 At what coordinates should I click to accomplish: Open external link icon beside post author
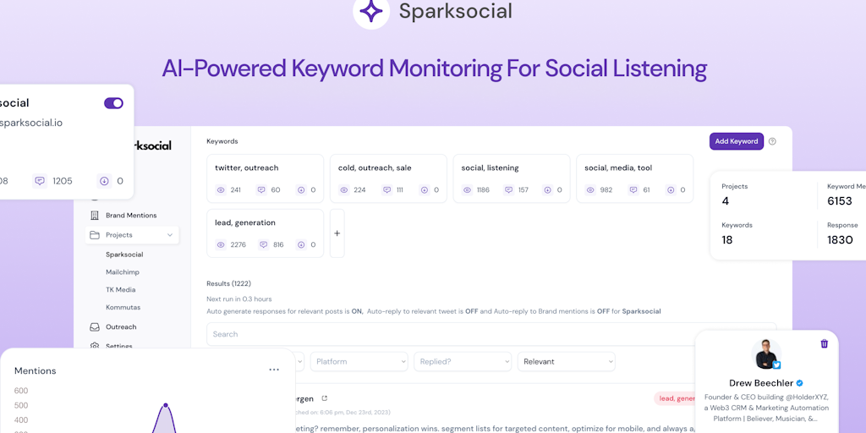coord(324,398)
